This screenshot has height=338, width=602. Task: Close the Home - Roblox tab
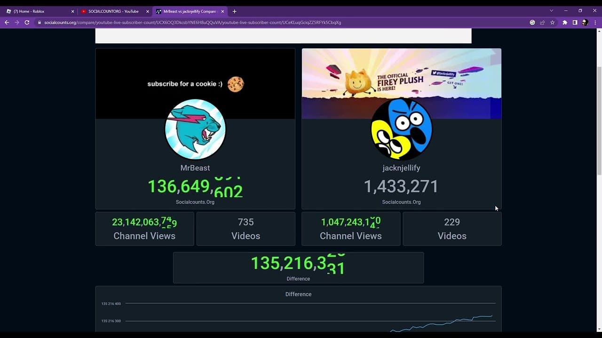coord(72,11)
